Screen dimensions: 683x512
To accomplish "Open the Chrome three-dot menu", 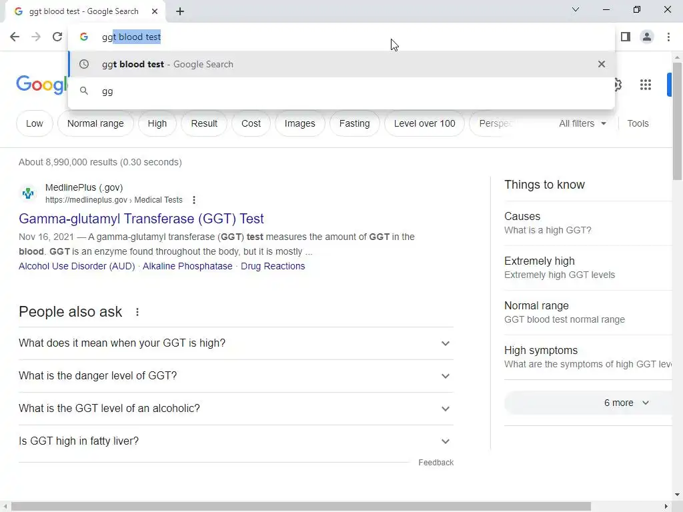I will coord(668,37).
